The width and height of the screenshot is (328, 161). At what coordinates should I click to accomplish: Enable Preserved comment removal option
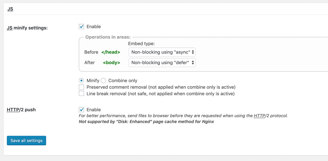click(81, 87)
